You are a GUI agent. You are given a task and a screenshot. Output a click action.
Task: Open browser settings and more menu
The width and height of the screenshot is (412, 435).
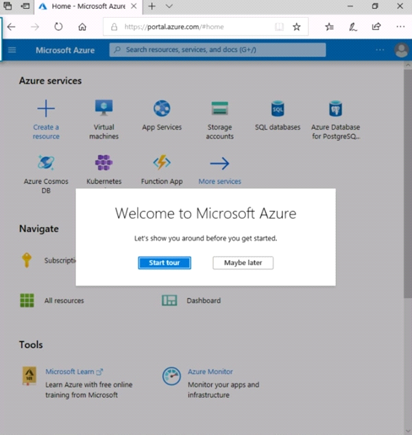pyautogui.click(x=400, y=27)
